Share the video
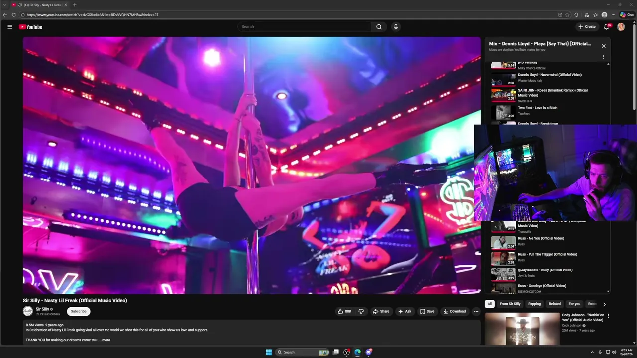The height and width of the screenshot is (358, 637). click(381, 311)
